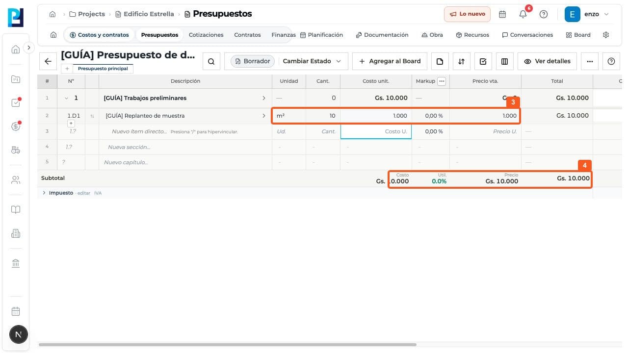628x353 pixels.
Task: Click the Ver detalles button
Action: pyautogui.click(x=547, y=61)
